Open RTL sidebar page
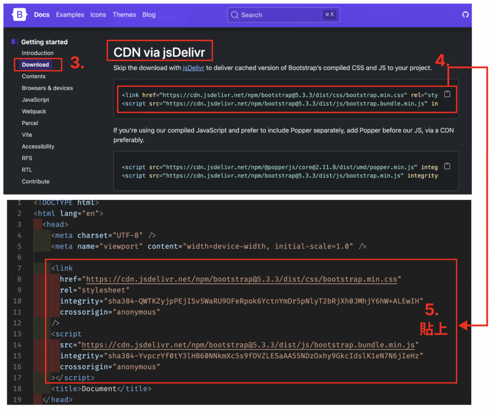Viewport: 496px width, 413px height. click(27, 170)
